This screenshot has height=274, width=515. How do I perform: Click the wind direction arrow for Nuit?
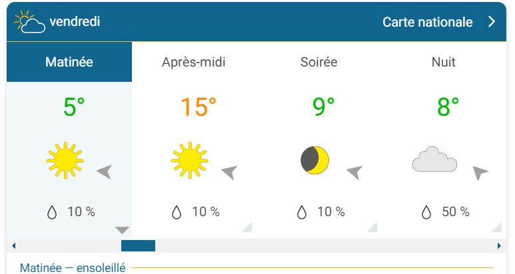(480, 173)
